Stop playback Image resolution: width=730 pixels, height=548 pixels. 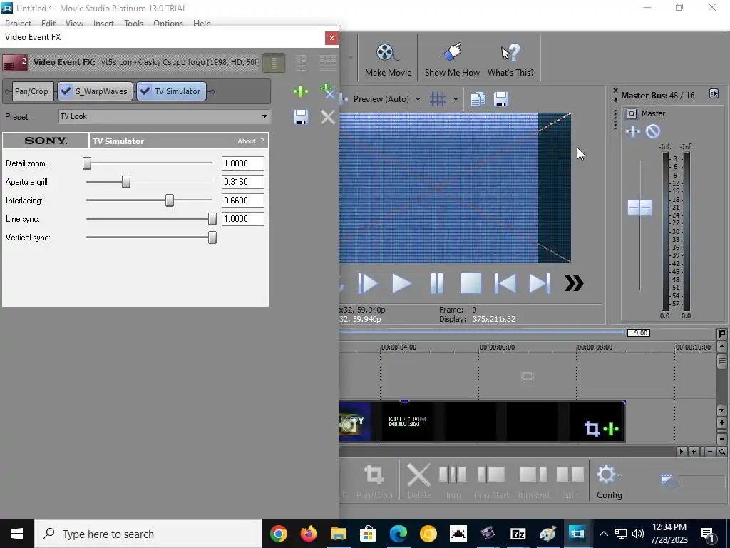point(471,283)
